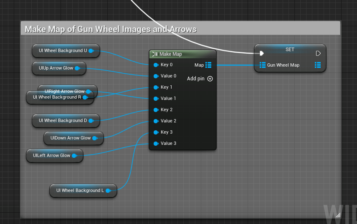Screen dimensions: 357x224
Task: Select the UI Wheel Background D node
Action: pyautogui.click(x=63, y=121)
